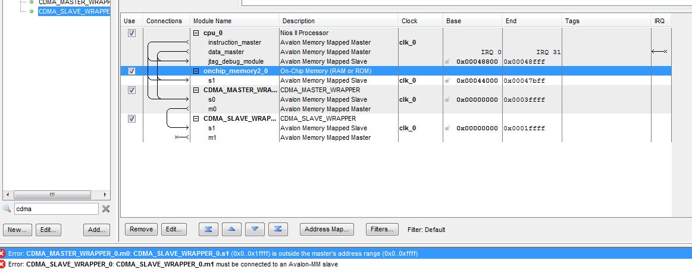The image size is (692, 276).
Task: Move selected module down one
Action: click(x=255, y=229)
